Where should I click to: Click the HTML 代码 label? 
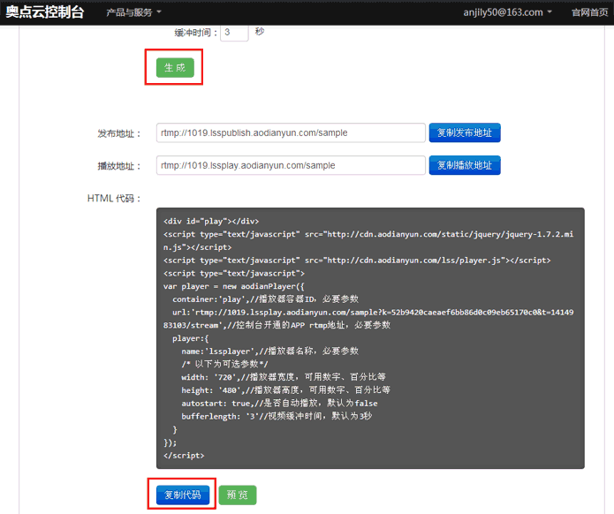pyautogui.click(x=114, y=199)
